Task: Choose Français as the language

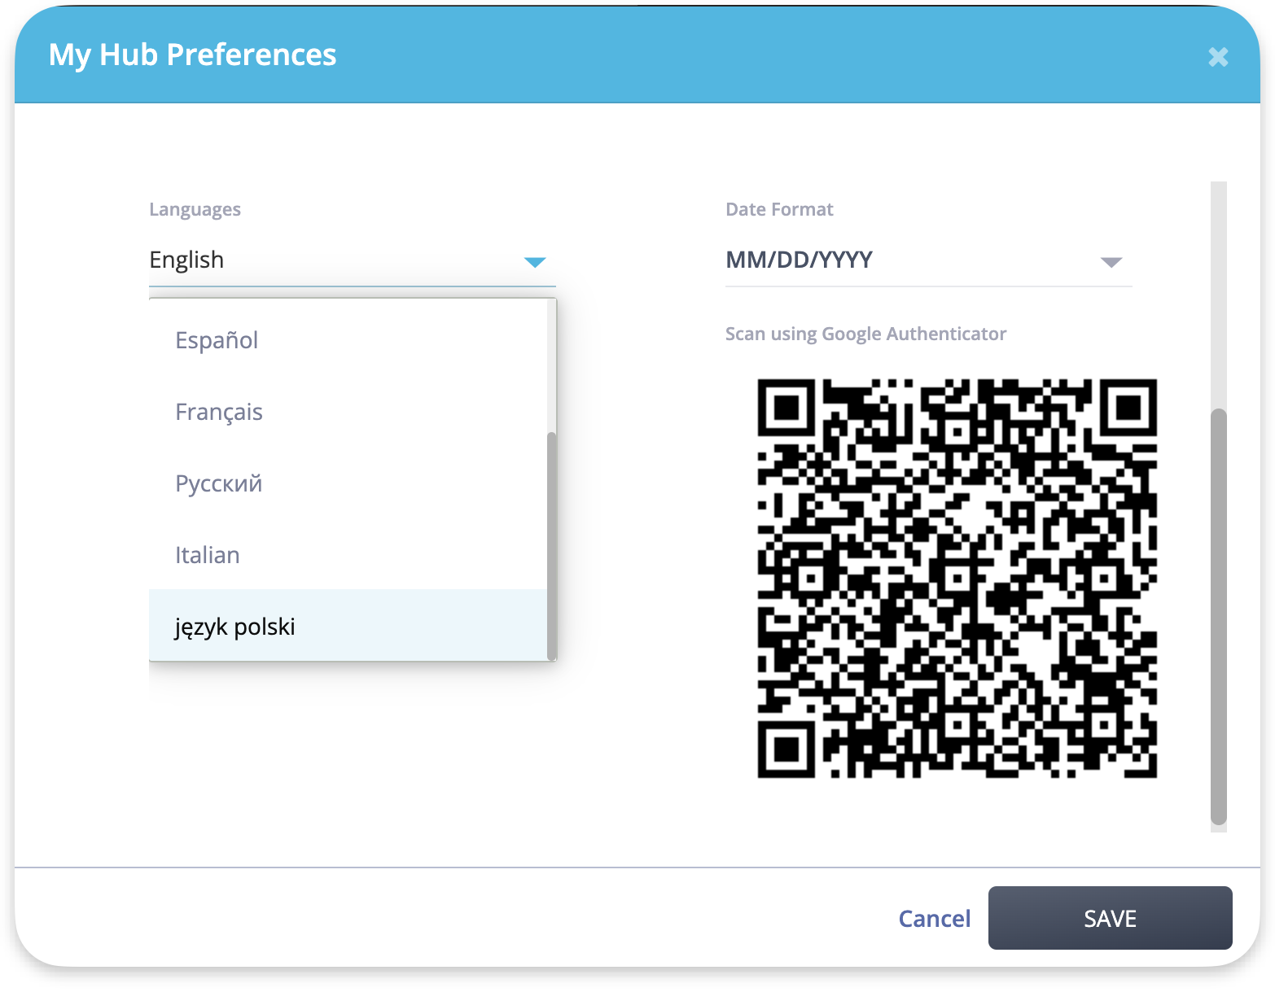Action: click(x=348, y=411)
